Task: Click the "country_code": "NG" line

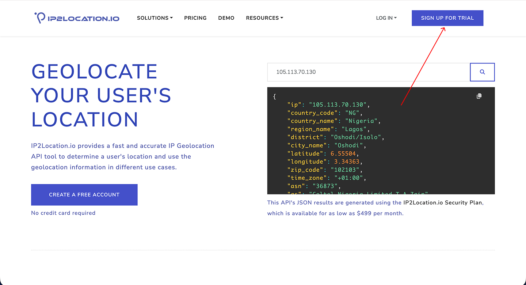Action: (325, 113)
